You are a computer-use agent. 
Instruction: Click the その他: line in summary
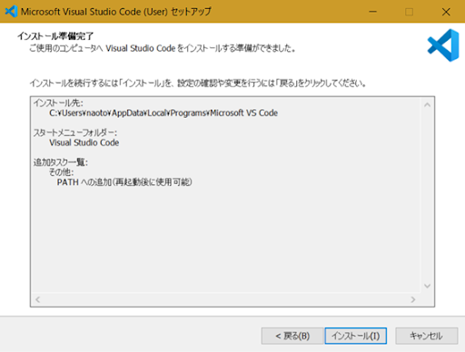click(x=62, y=172)
